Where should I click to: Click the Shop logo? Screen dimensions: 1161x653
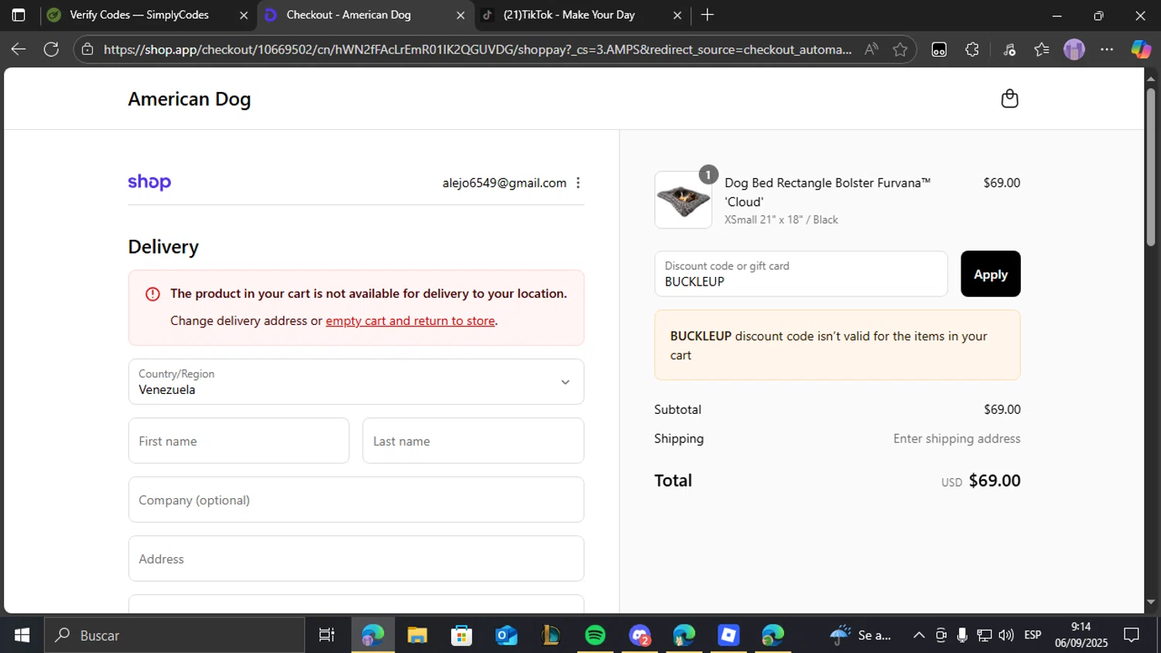tap(149, 182)
